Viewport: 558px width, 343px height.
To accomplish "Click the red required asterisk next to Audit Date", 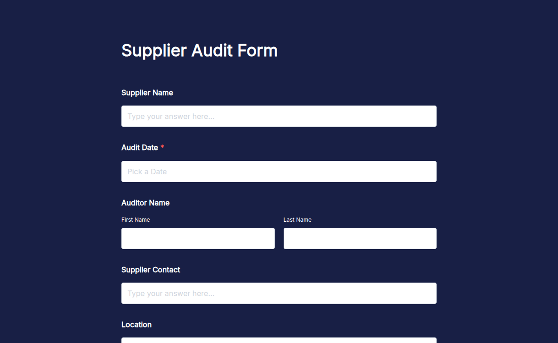I will (x=162, y=147).
